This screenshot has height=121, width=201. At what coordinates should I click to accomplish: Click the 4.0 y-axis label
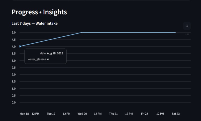click(13, 46)
